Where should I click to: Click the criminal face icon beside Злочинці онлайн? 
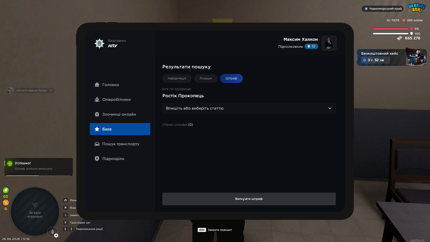point(97,114)
